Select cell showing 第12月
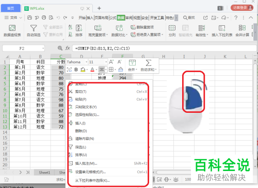Viewport: 258px width, 188px height. (20, 127)
